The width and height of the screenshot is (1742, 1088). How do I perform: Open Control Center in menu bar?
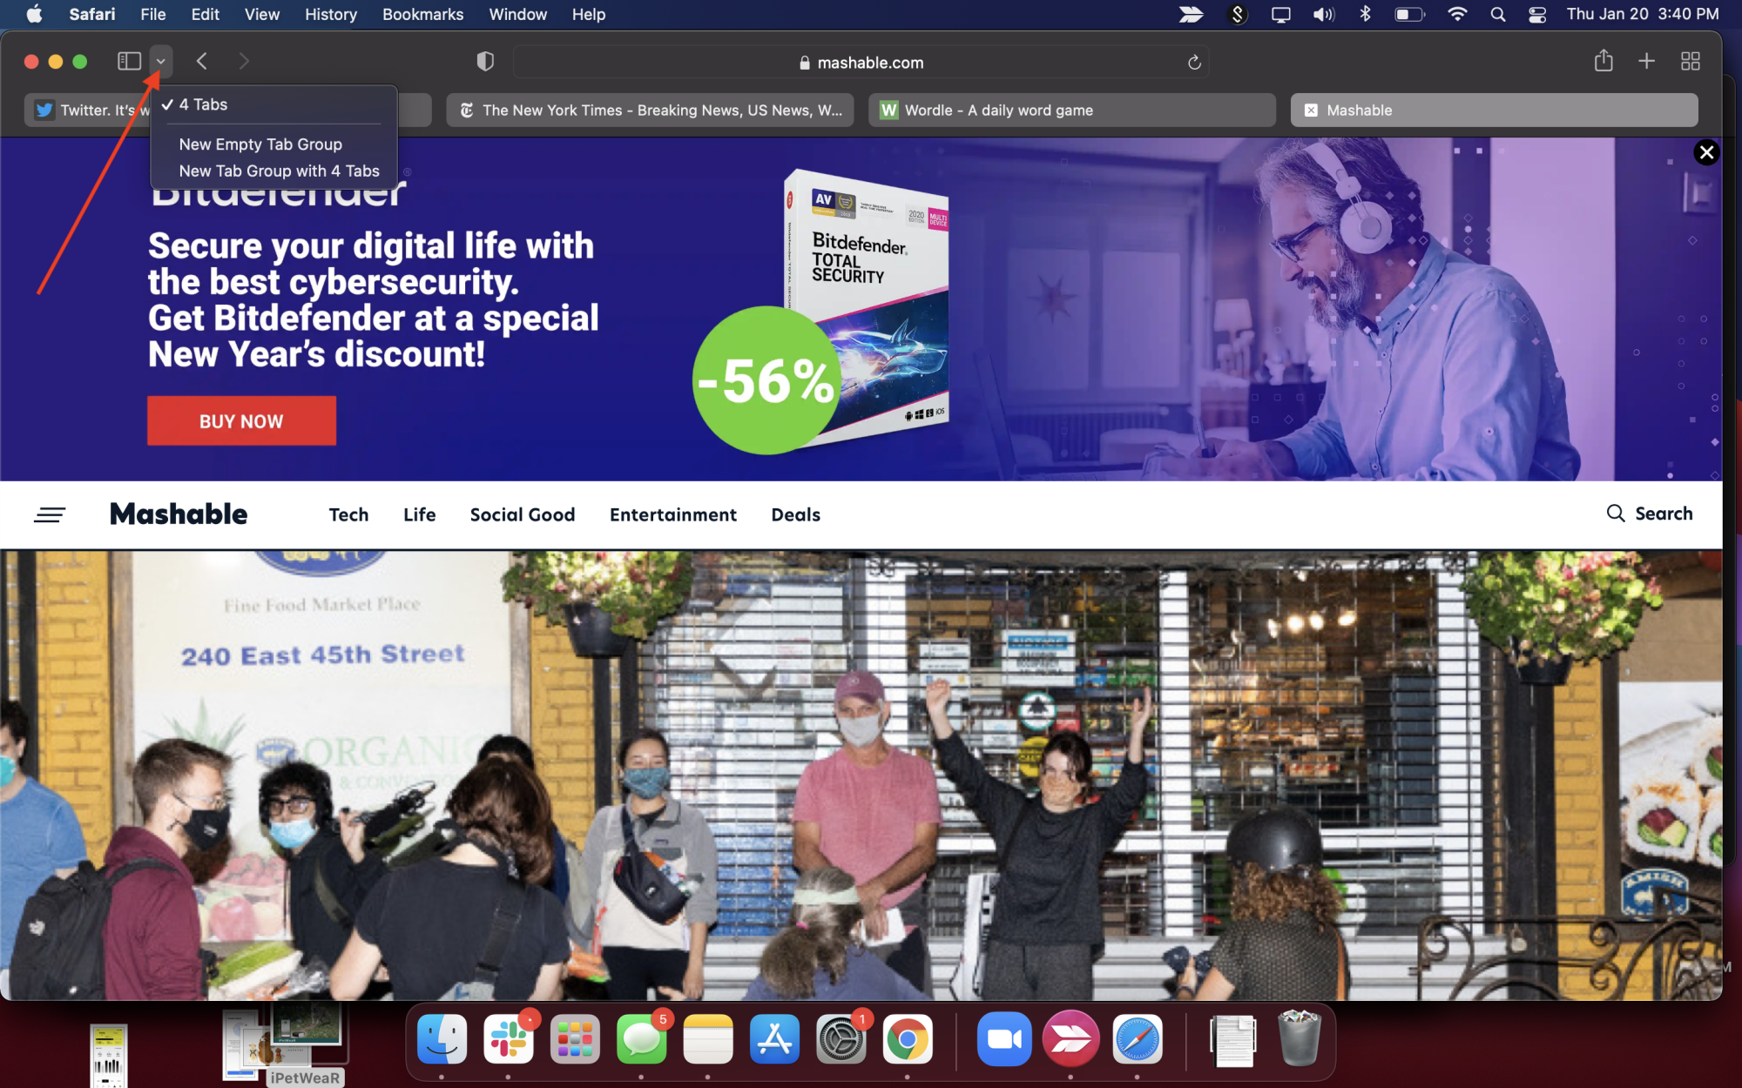pos(1537,14)
